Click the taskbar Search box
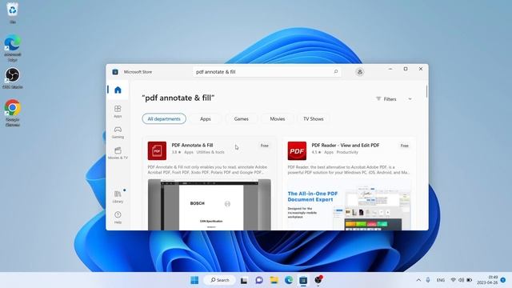This screenshot has width=512, height=288. 220,280
